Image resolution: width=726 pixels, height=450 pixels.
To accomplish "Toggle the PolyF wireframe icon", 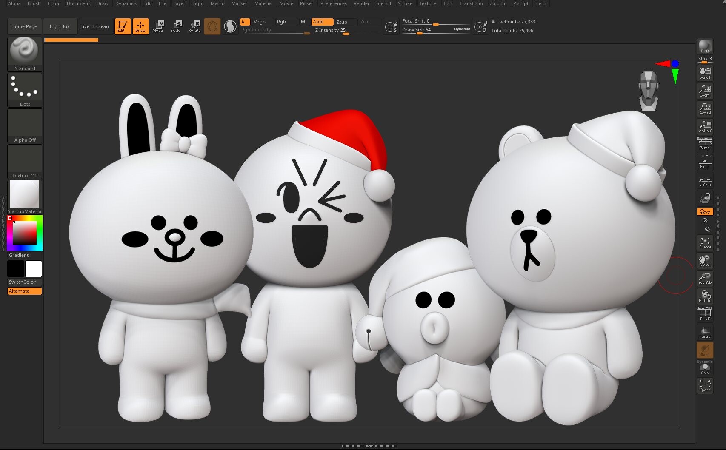I will (x=704, y=314).
